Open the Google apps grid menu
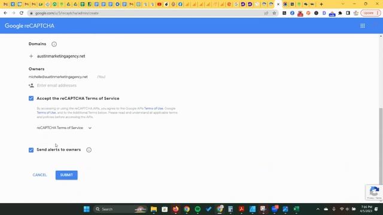 [363, 26]
